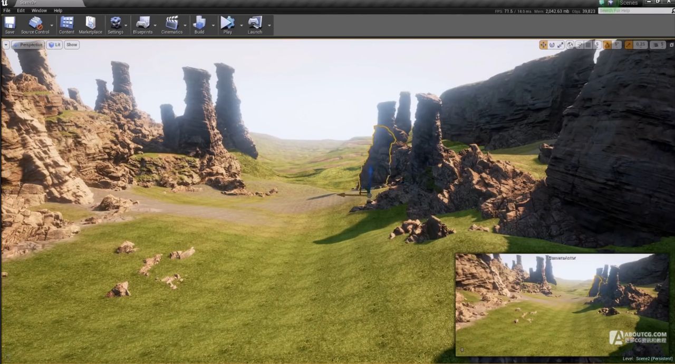Viewport: 675px width, 364px height.
Task: Toggle grid snapping in viewport
Action: [x=589, y=45]
